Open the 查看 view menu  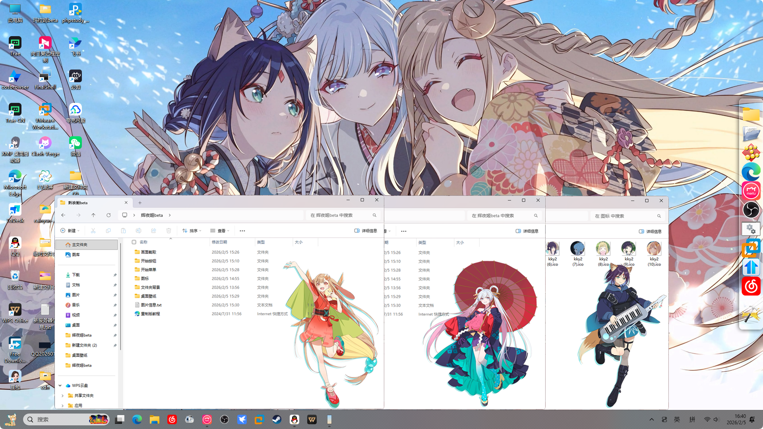220,231
